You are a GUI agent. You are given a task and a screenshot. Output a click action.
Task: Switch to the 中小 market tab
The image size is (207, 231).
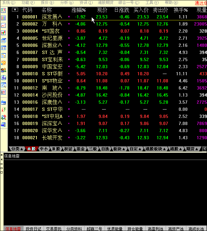pos(44,149)
